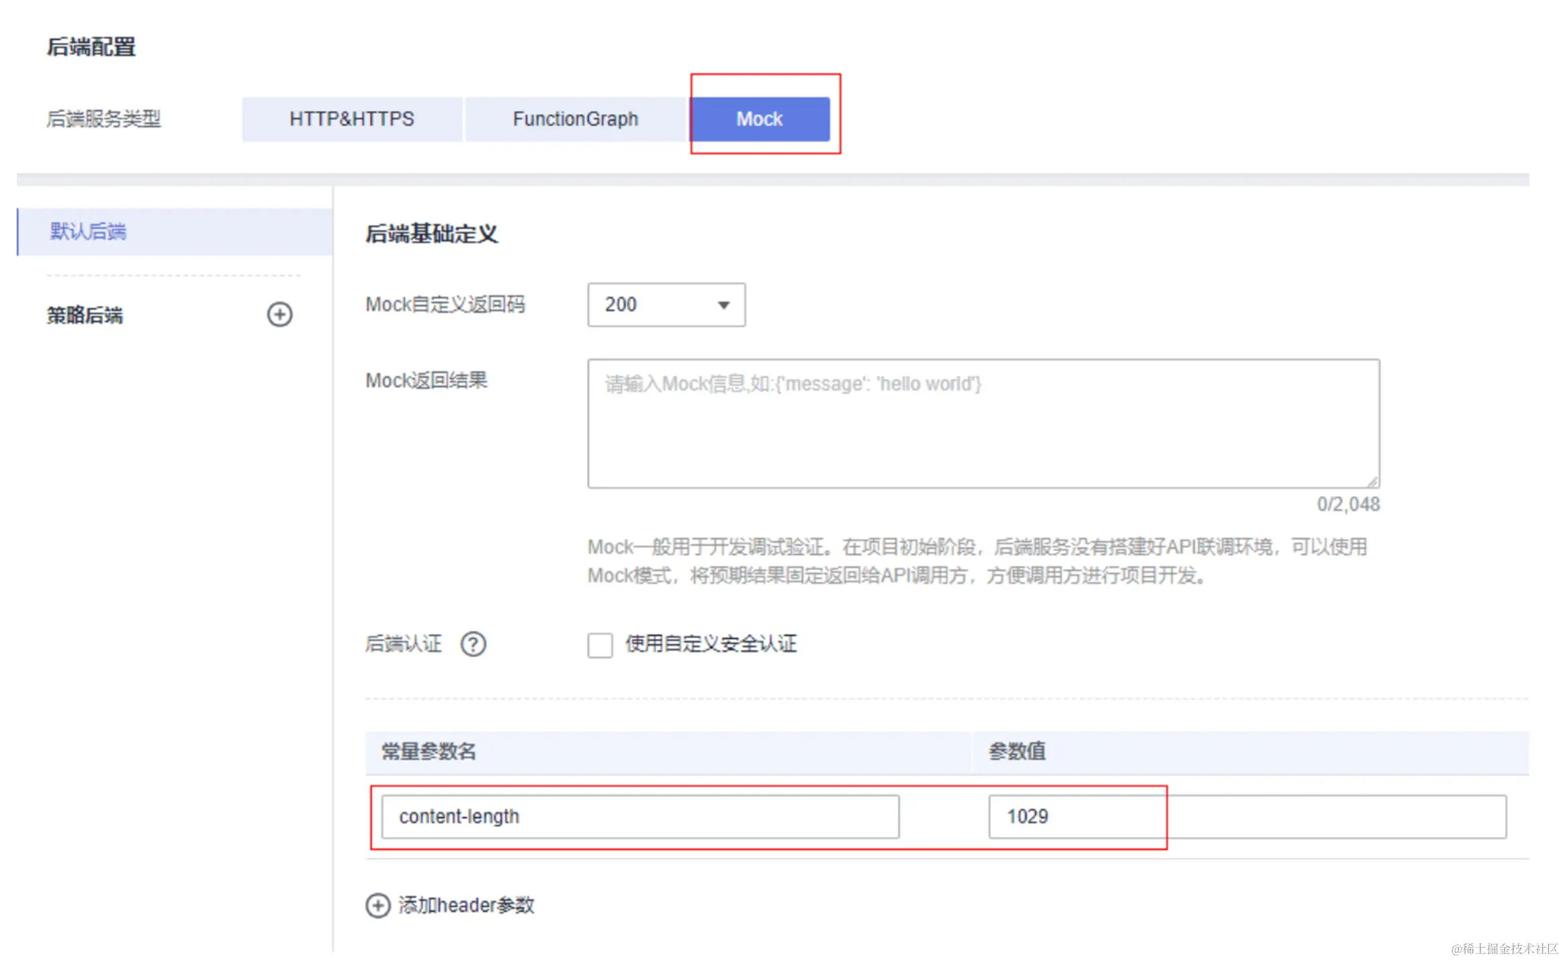Click the 添加header参数 link text
The width and height of the screenshot is (1563, 960).
466,905
